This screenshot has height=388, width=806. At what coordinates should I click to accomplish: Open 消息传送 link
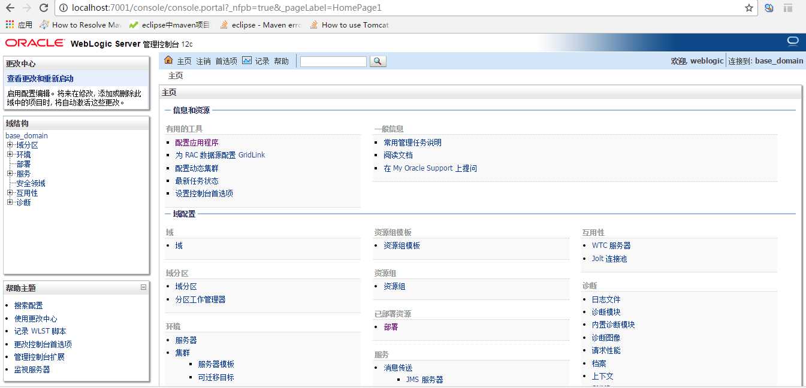398,368
